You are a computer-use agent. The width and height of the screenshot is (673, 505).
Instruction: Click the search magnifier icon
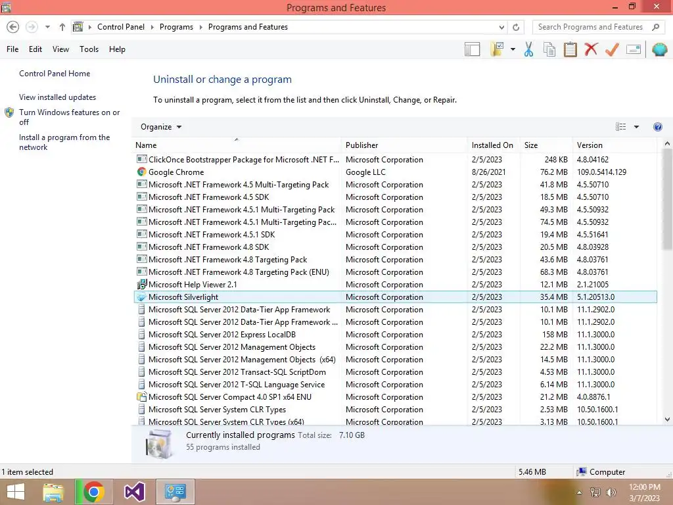click(x=655, y=27)
